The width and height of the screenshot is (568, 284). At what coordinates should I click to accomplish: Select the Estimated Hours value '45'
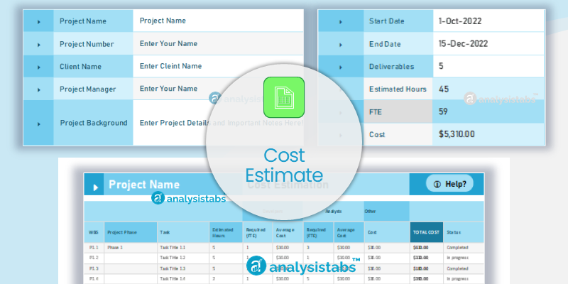[x=488, y=89]
